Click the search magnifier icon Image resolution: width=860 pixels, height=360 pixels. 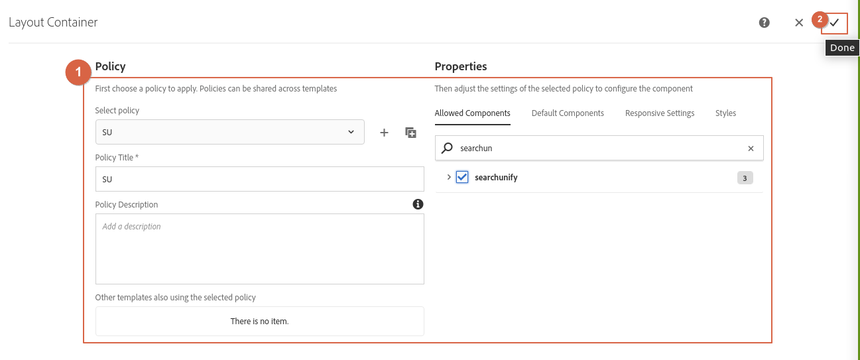448,149
